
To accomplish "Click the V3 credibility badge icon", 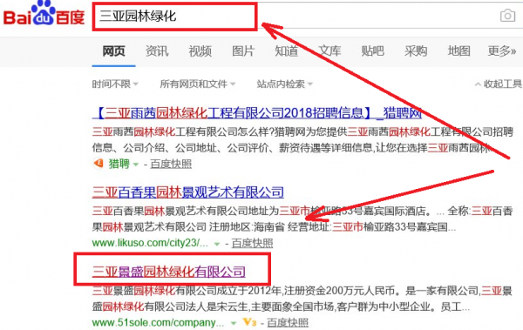I will 249,322.
